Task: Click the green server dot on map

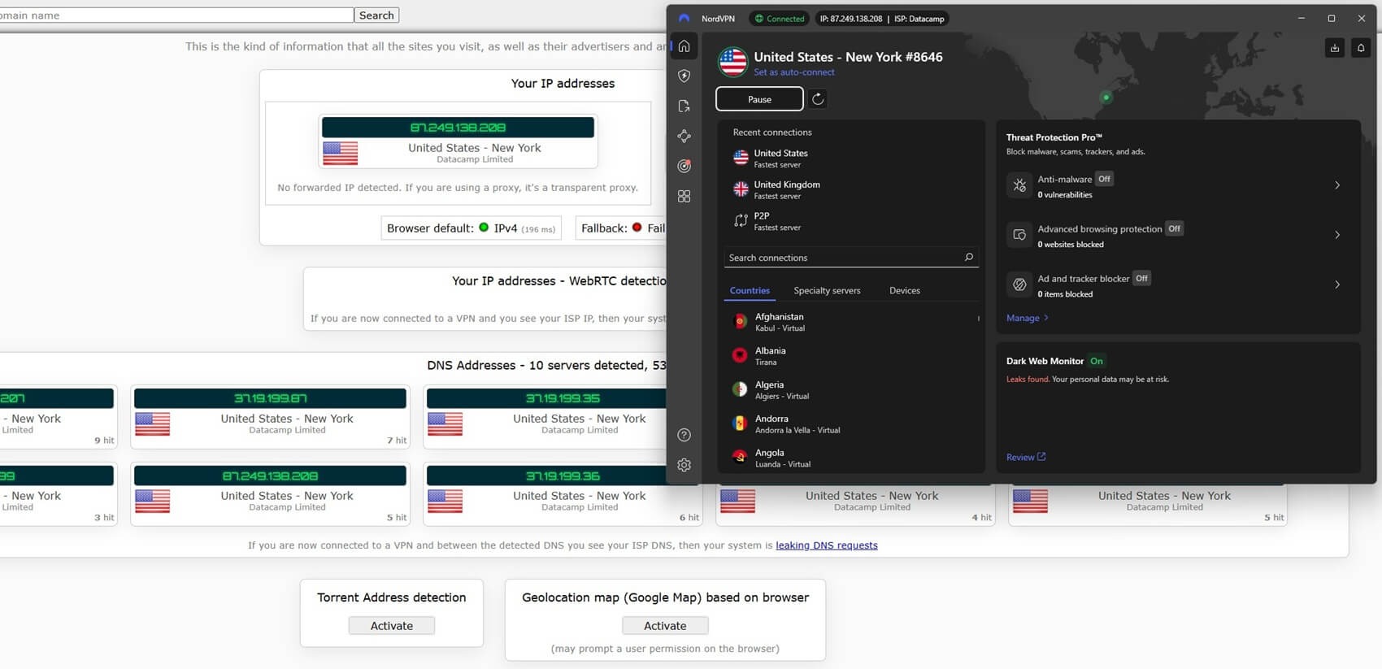Action: (1106, 98)
